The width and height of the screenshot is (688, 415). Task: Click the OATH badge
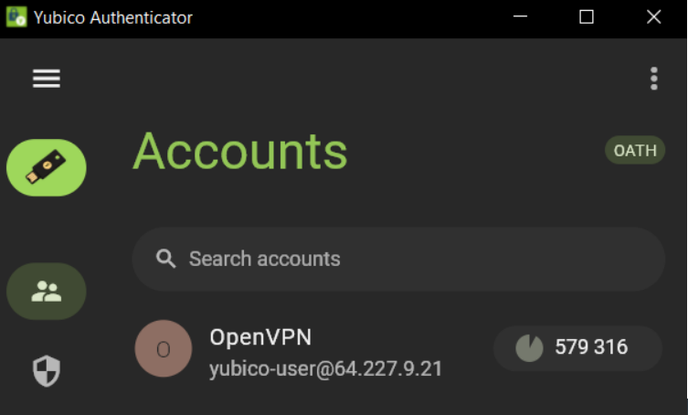(635, 150)
